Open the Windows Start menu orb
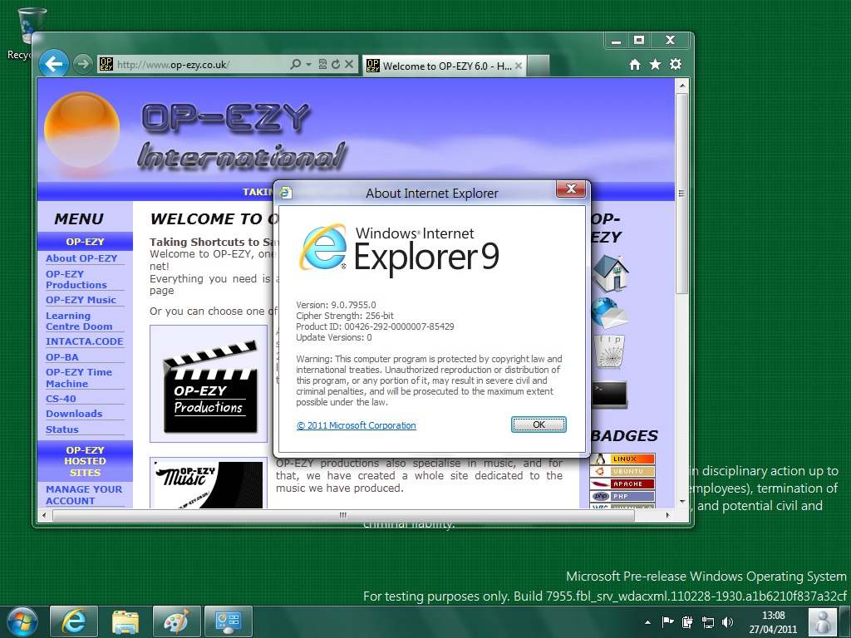The image size is (851, 638). [x=22, y=621]
